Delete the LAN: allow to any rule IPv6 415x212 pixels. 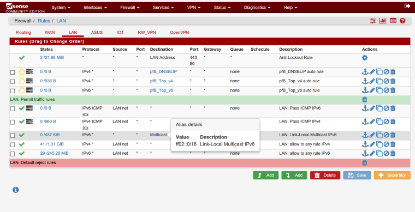tap(393, 153)
